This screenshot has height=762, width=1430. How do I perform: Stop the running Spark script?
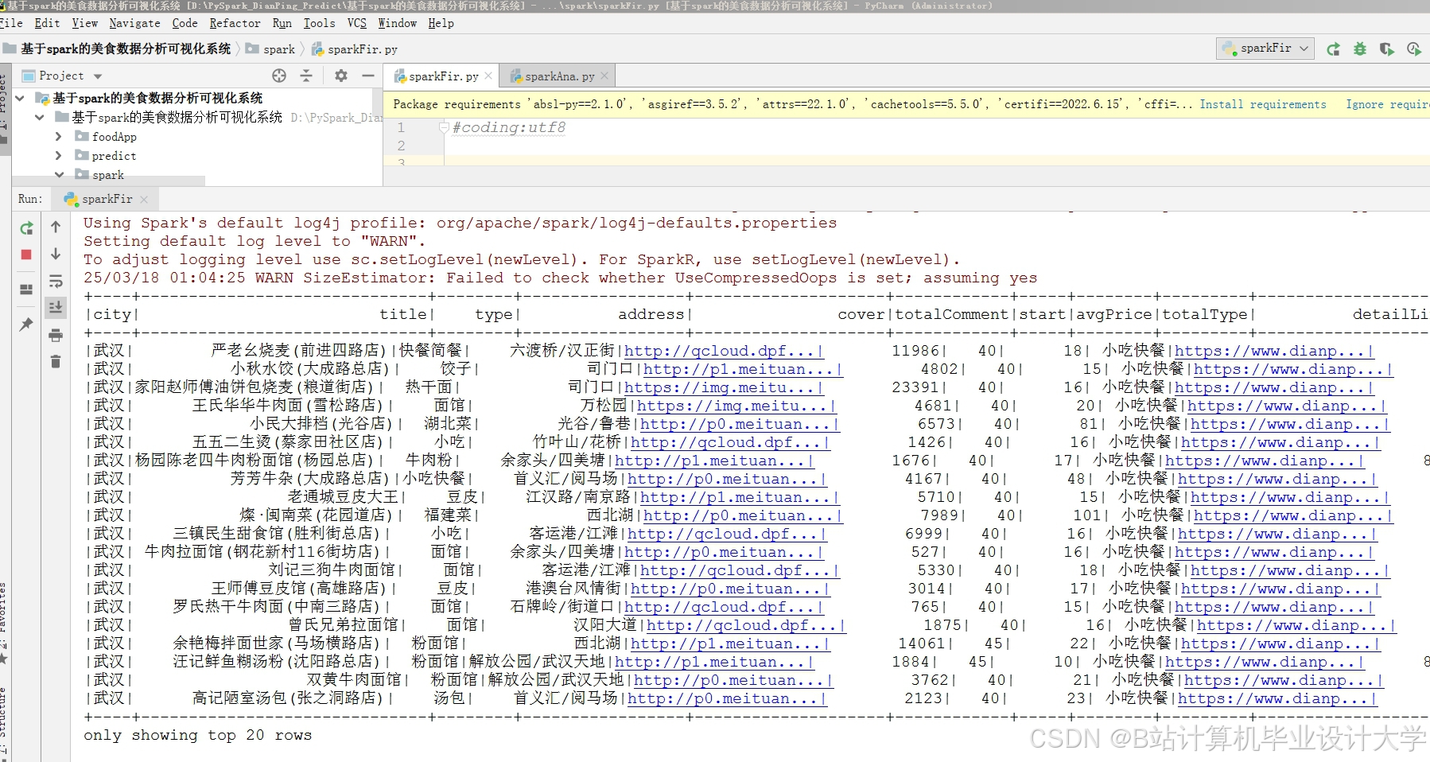point(26,255)
